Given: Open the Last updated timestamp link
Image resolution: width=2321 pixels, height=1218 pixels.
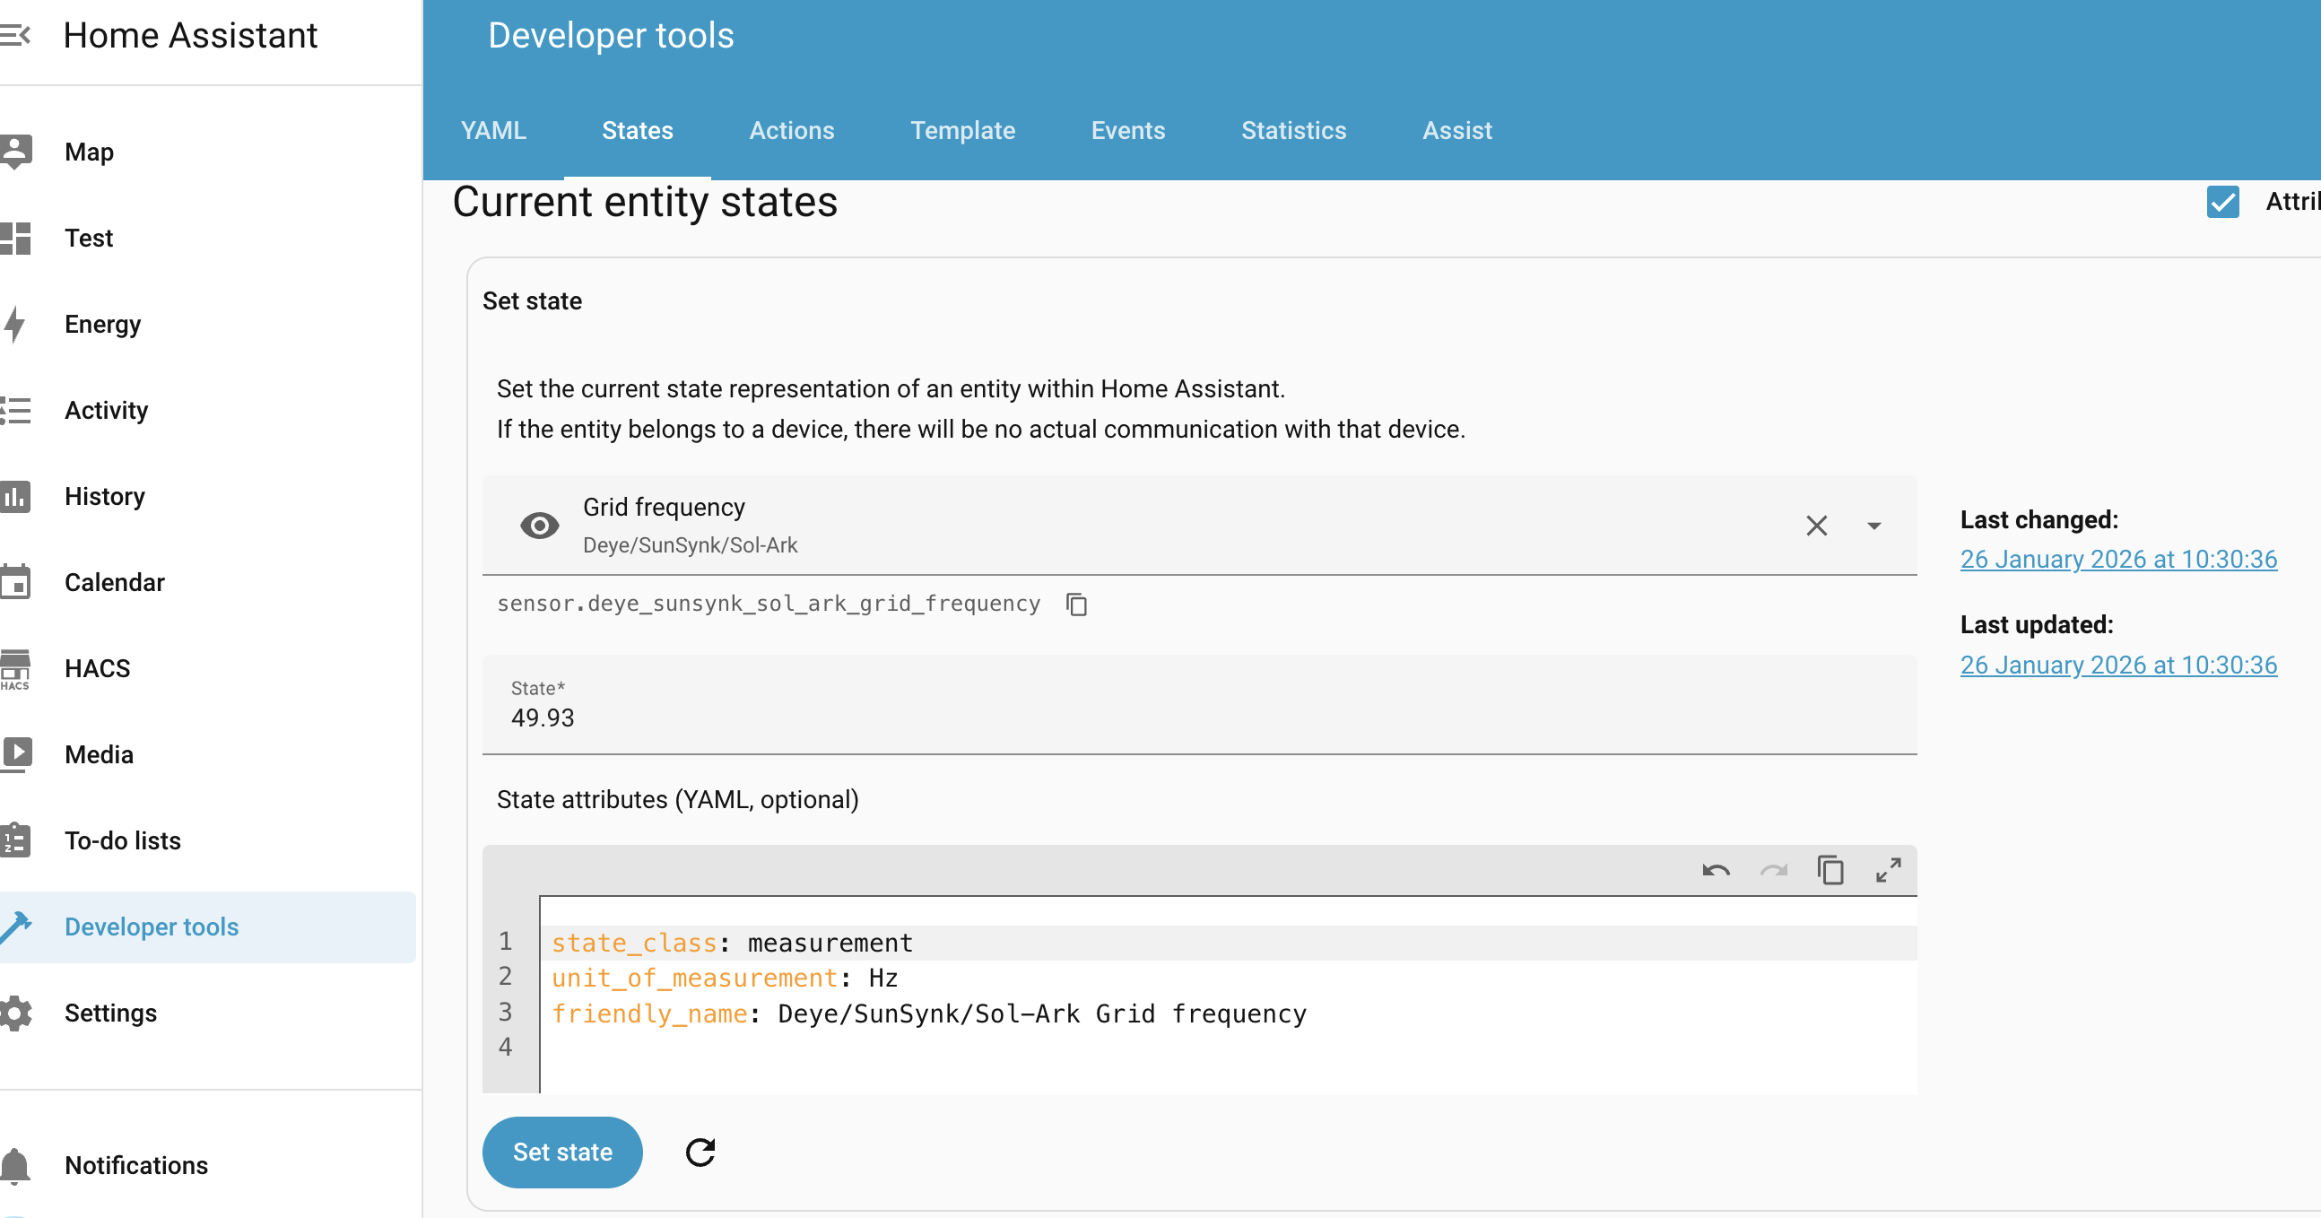Looking at the screenshot, I should (x=2118, y=665).
